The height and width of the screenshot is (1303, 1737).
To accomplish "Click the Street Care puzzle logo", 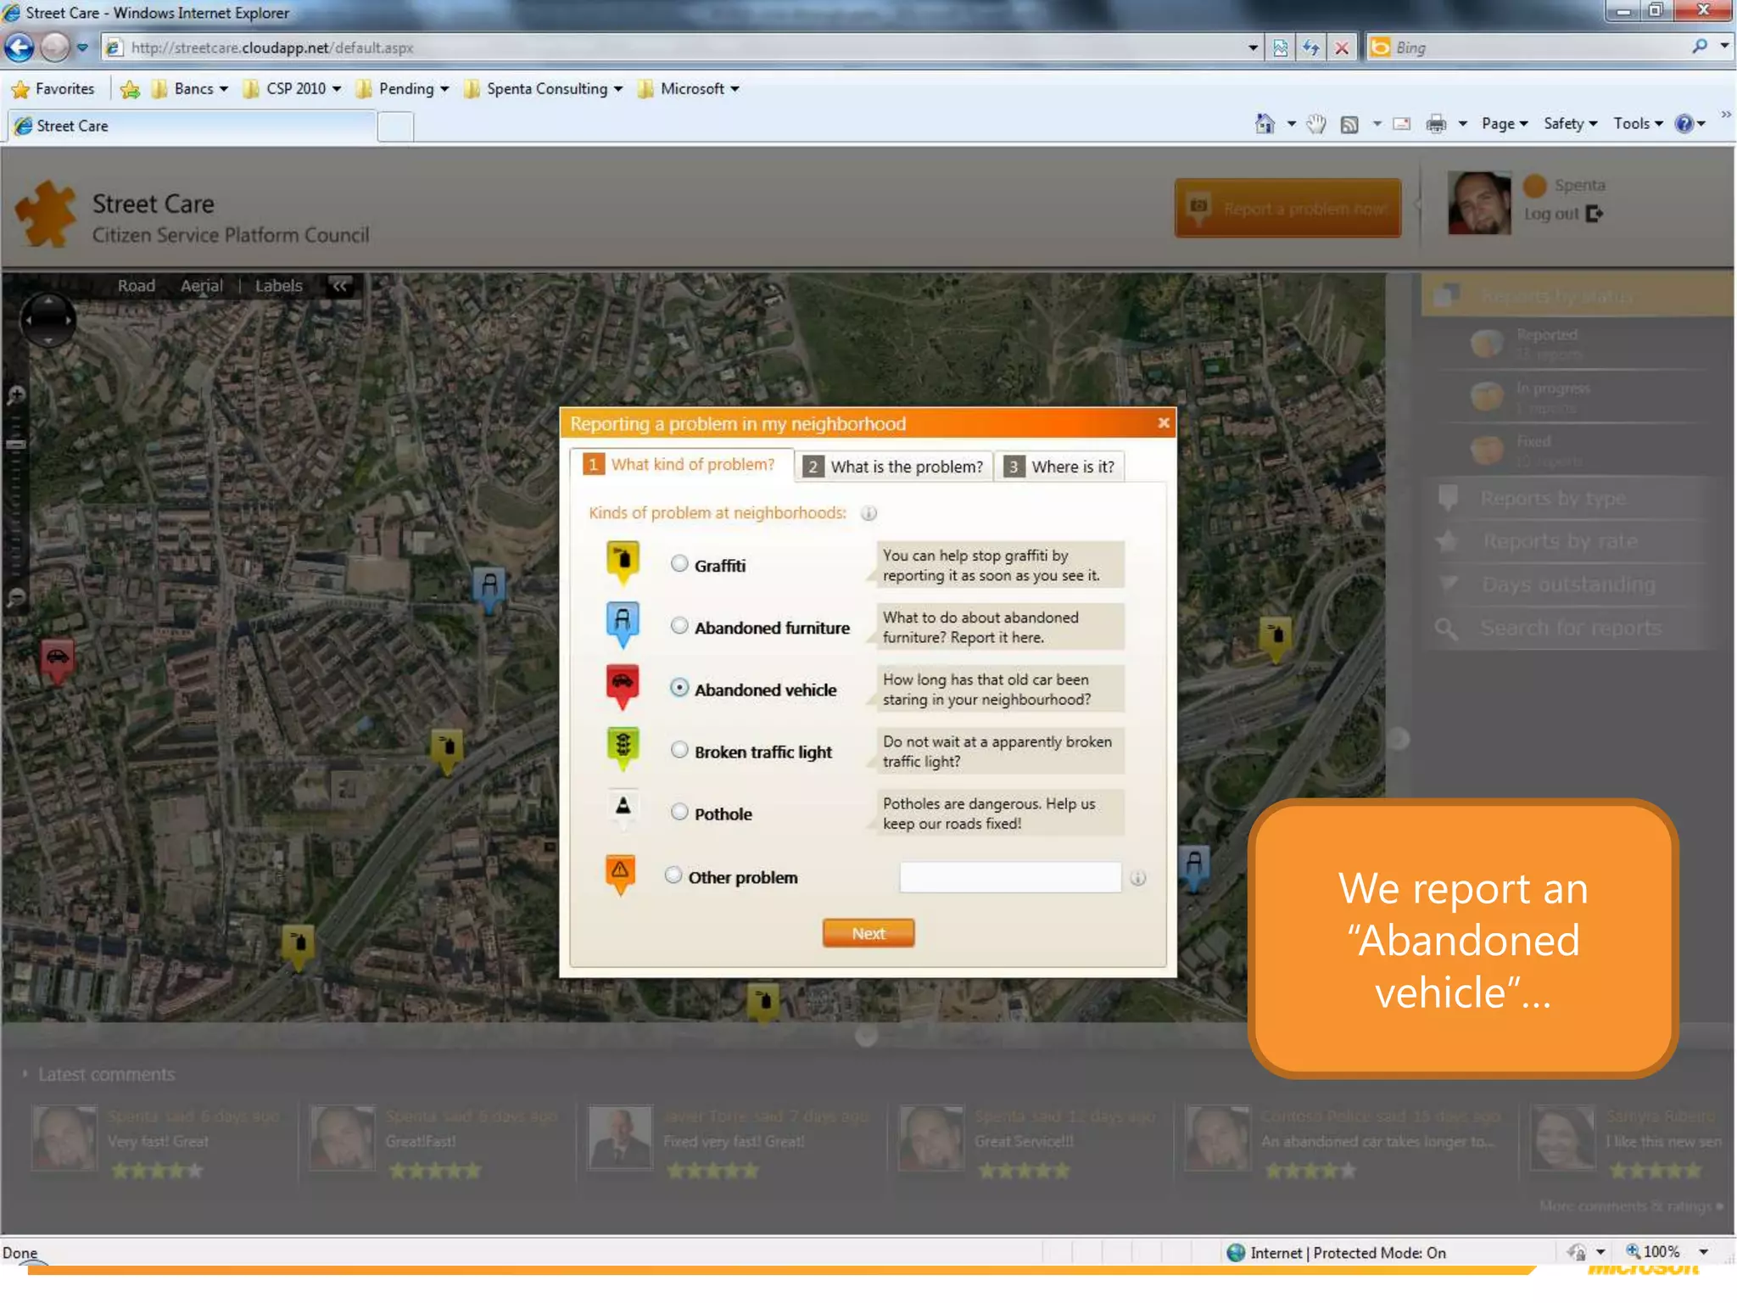I will tap(46, 214).
